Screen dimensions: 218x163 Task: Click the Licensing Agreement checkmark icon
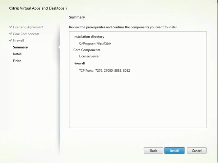11,27
